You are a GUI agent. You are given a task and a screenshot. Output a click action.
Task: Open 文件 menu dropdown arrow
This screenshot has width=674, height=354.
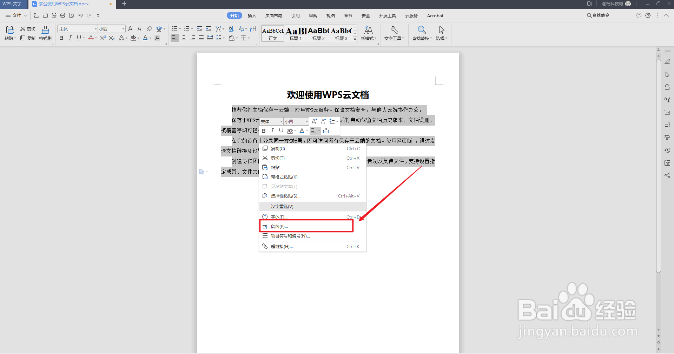click(x=25, y=15)
